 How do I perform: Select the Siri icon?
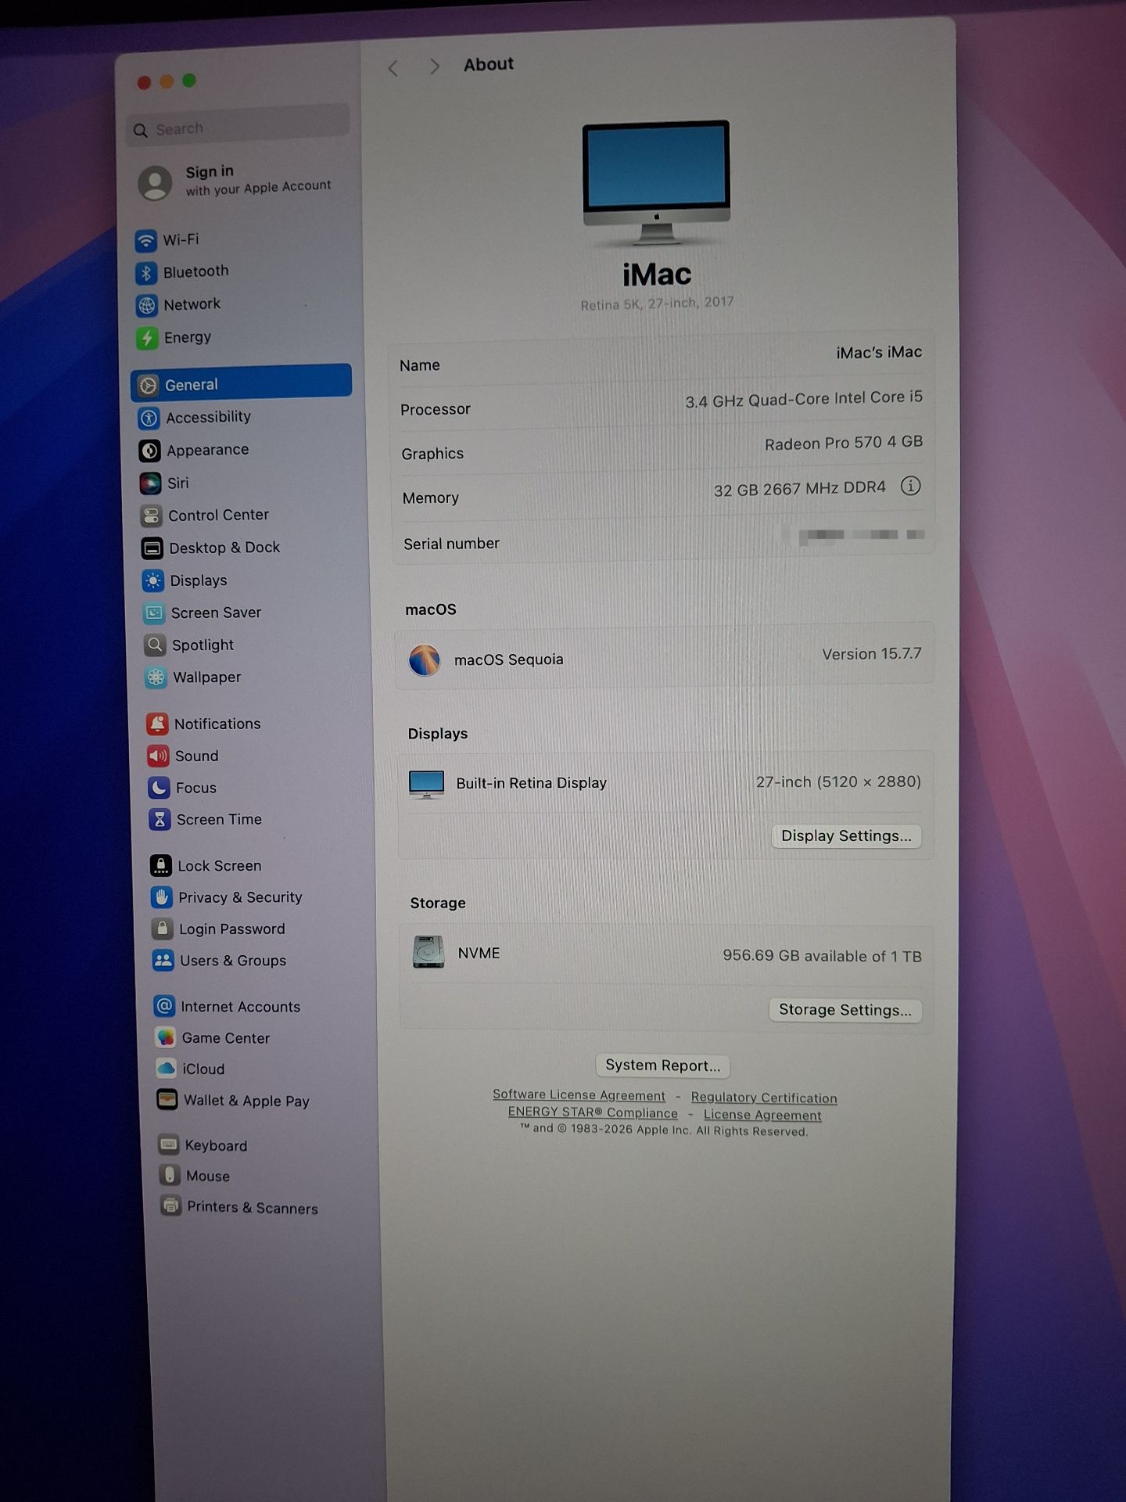coord(151,483)
